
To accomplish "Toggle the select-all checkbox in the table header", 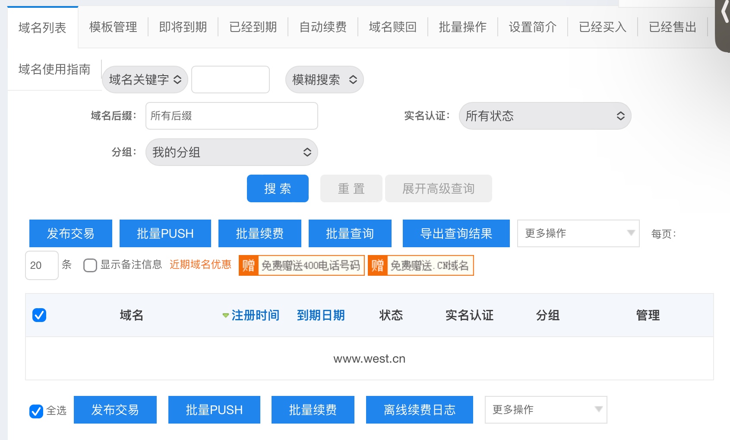I will [x=39, y=315].
